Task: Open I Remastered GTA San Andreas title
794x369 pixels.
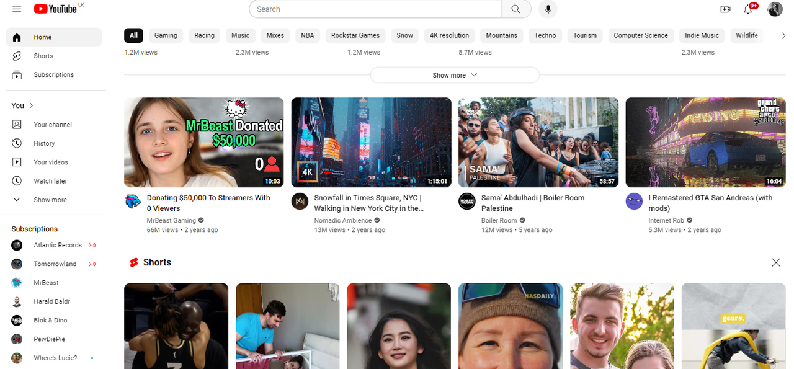Action: 710,203
